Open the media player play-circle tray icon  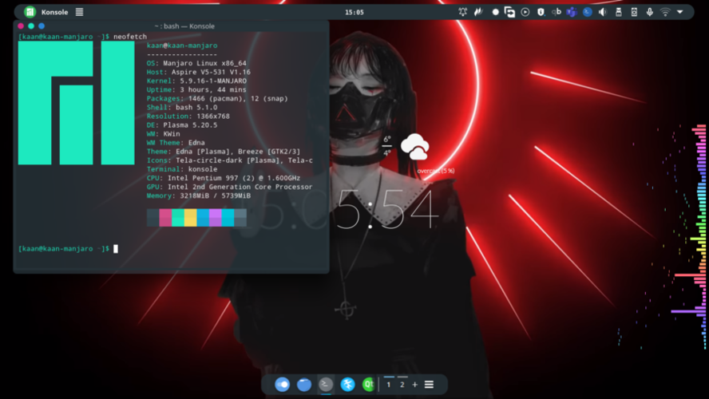525,12
